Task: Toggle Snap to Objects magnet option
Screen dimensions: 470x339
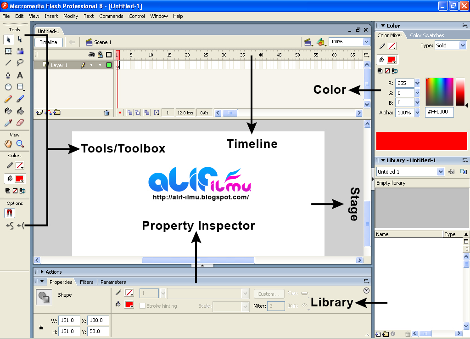Action: click(10, 213)
